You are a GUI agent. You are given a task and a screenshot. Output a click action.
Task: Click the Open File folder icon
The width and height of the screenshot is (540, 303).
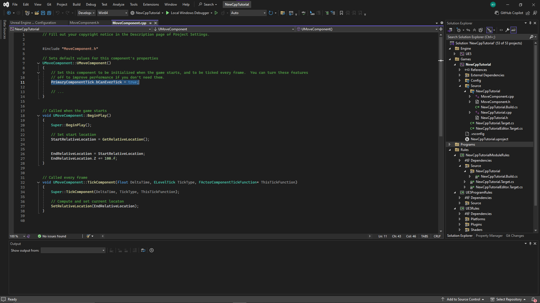point(37,13)
